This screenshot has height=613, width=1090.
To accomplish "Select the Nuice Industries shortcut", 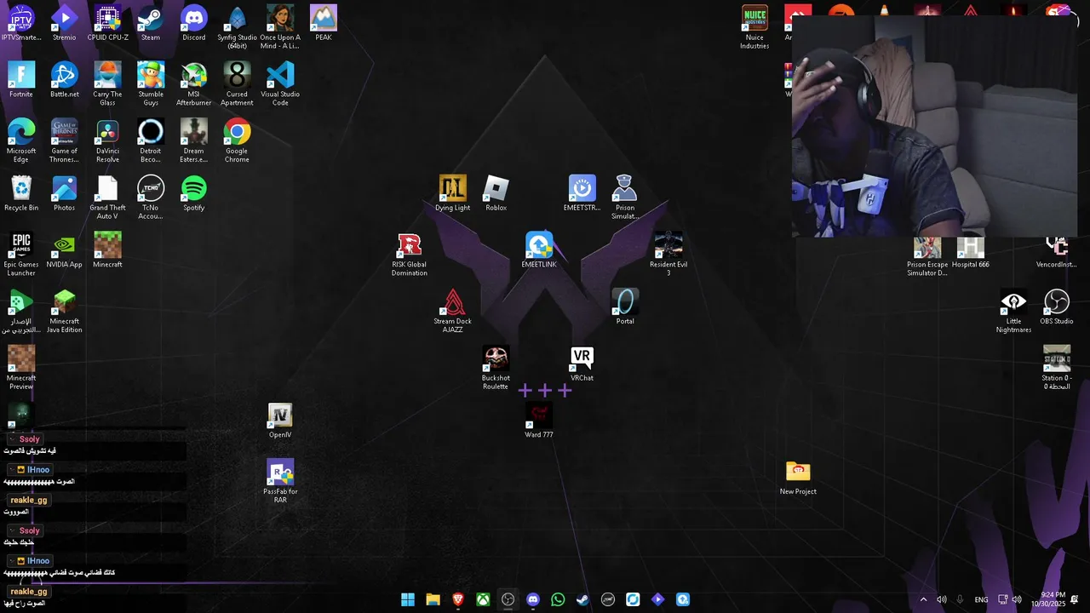I will click(x=754, y=27).
